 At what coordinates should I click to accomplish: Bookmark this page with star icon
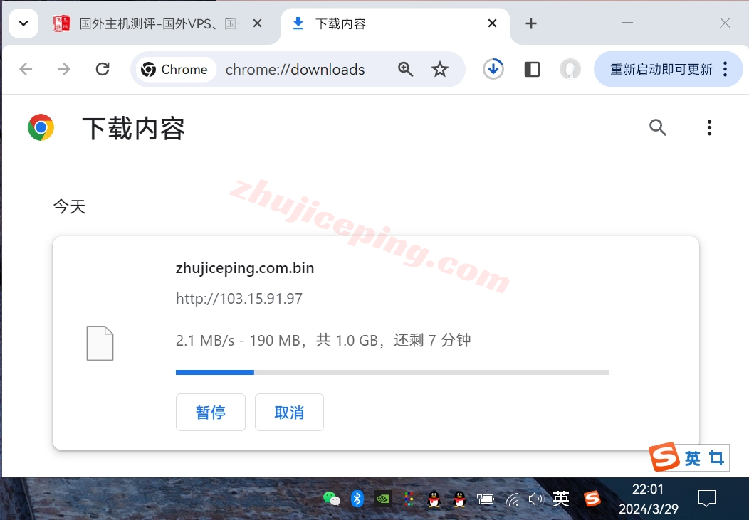439,70
